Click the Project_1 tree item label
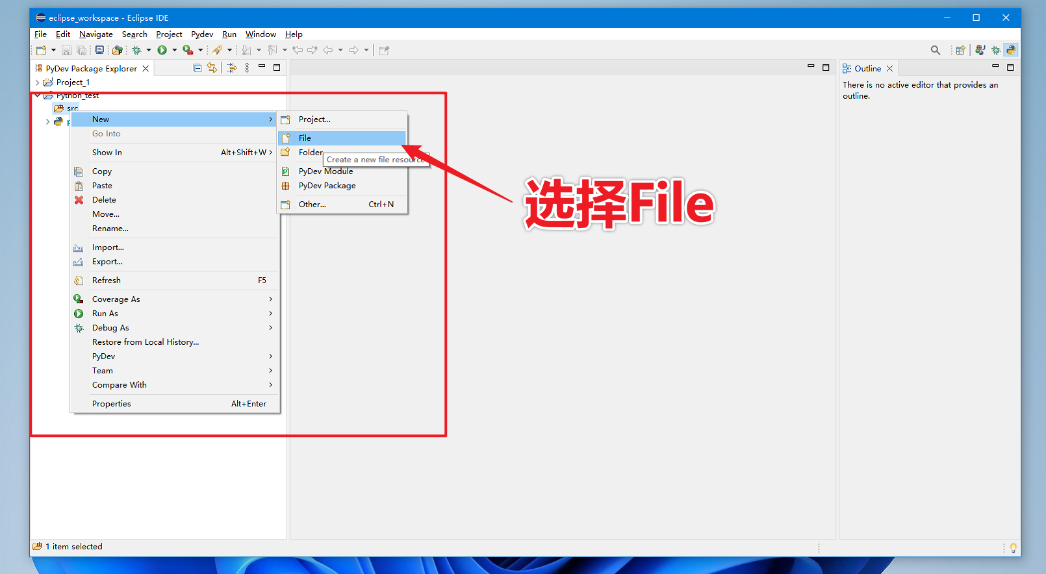The height and width of the screenshot is (574, 1046). 73,82
